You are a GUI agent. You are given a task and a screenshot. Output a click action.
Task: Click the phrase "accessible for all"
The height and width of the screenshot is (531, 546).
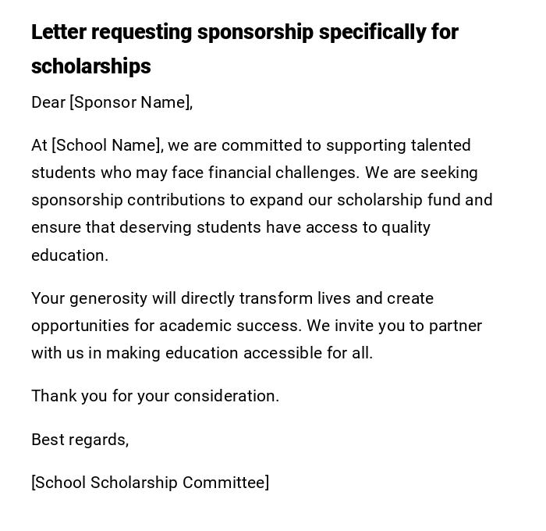click(x=307, y=353)
